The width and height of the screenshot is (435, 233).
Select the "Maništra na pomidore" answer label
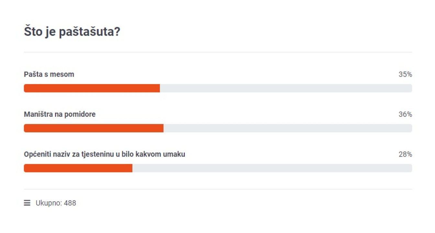click(x=60, y=114)
